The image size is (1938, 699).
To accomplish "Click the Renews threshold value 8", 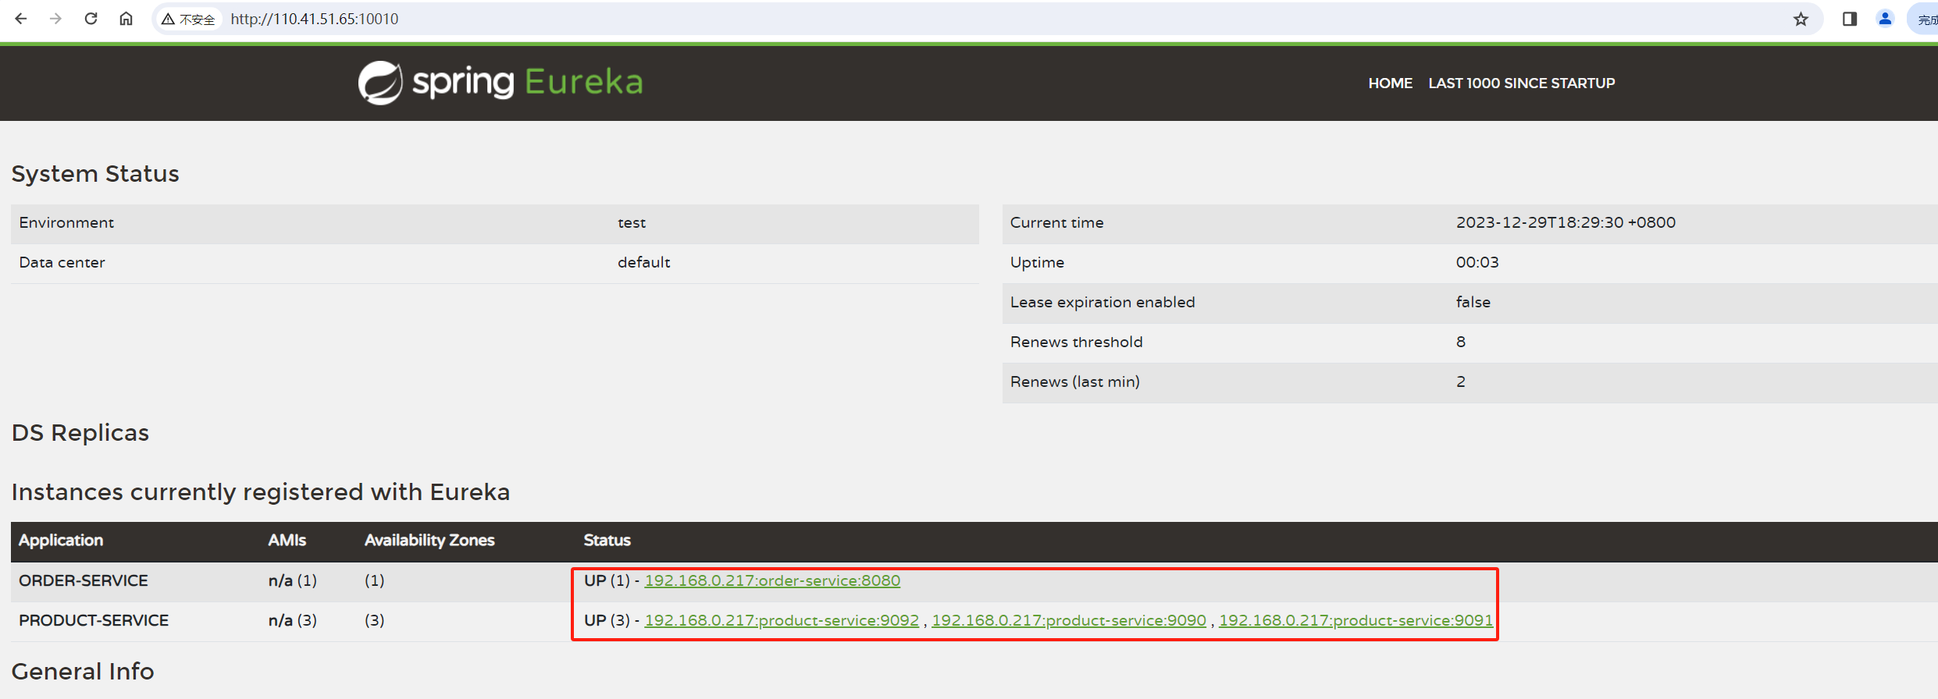I will click(1461, 342).
